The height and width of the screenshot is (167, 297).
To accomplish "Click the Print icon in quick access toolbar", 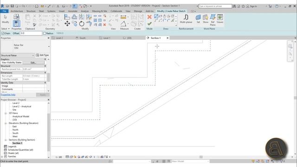I will [37, 6].
